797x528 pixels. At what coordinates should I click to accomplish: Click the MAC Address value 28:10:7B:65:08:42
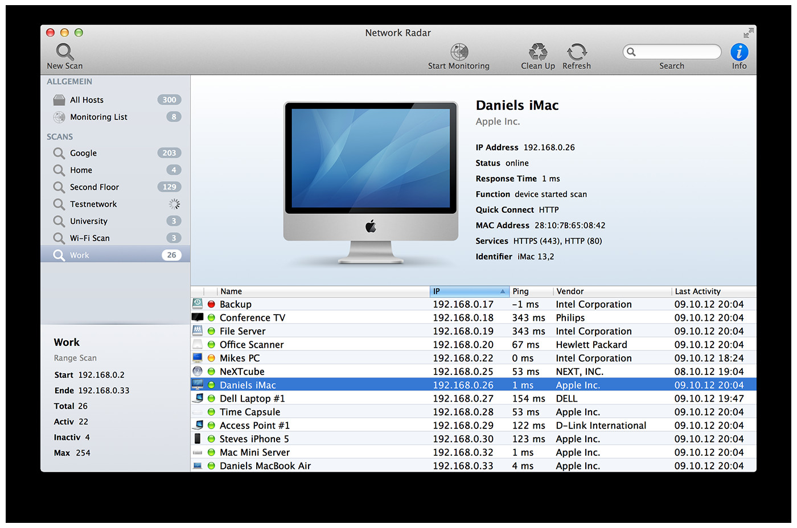(x=570, y=225)
